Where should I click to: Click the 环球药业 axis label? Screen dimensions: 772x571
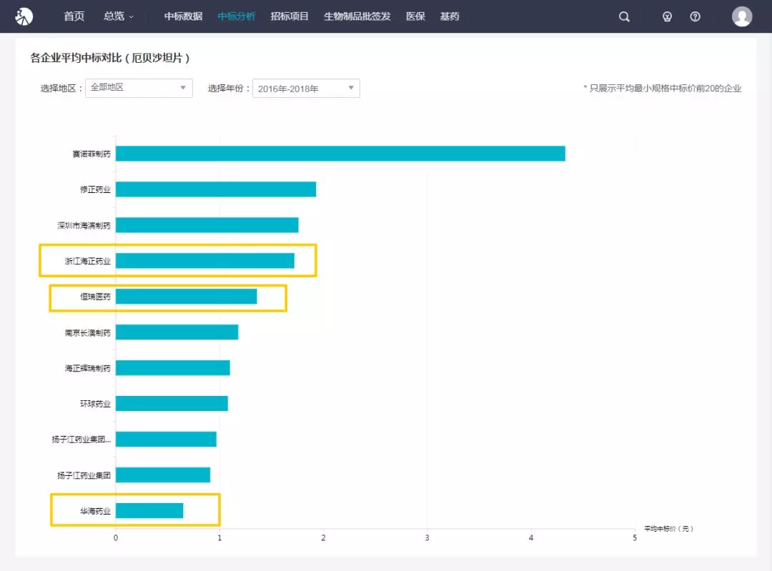pyautogui.click(x=96, y=404)
